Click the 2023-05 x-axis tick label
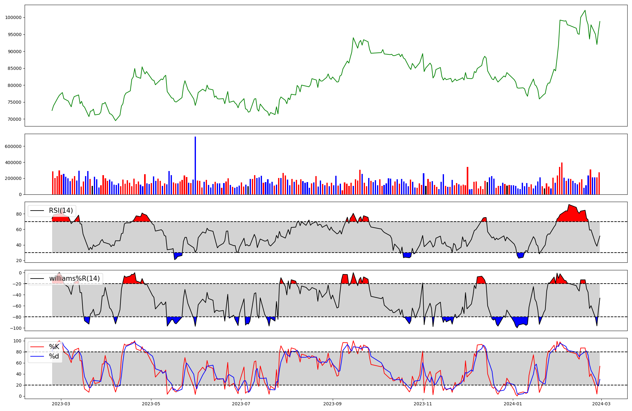This screenshot has height=411, width=632. pyautogui.click(x=151, y=404)
